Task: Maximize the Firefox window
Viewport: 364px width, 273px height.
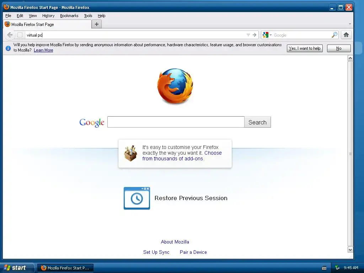Action: pos(341,7)
